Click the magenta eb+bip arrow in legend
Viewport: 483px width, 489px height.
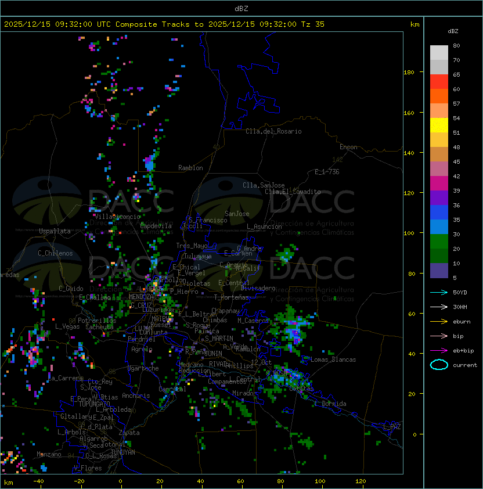[439, 351]
